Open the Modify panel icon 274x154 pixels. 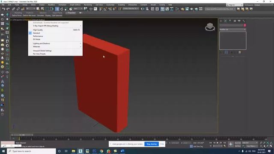coord(226,21)
